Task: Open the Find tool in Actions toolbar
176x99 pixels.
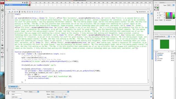Action: 12,12
